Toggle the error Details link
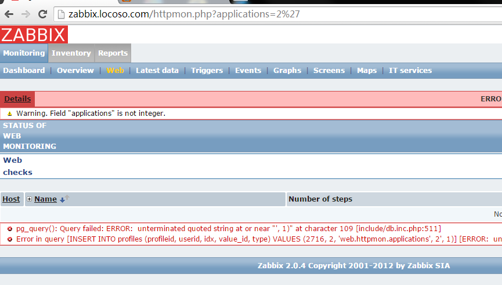This screenshot has height=285, width=502. [x=17, y=98]
